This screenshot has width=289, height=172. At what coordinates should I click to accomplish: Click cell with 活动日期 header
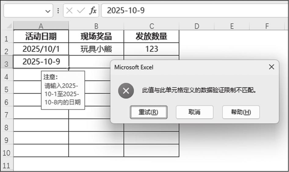tap(41, 37)
